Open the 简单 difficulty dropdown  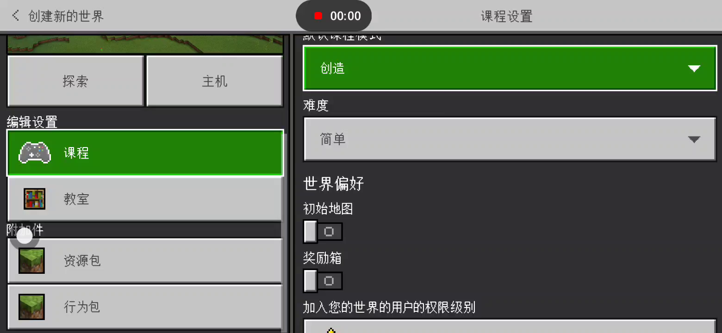[510, 139]
